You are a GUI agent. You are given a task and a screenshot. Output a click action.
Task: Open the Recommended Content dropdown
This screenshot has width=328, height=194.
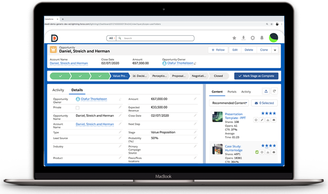click(229, 103)
